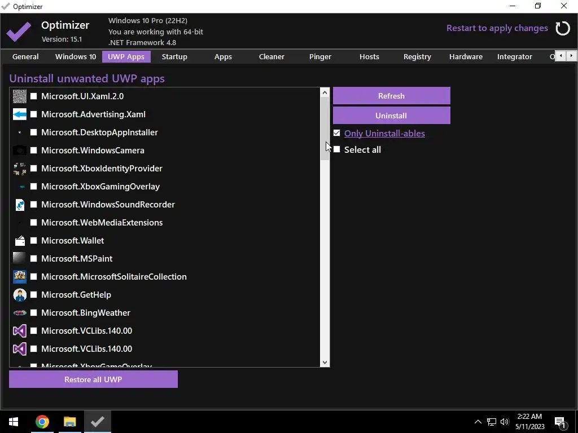The height and width of the screenshot is (433, 578).
Task: Click the Microsoft.Wallet app icon
Action: coord(20,241)
